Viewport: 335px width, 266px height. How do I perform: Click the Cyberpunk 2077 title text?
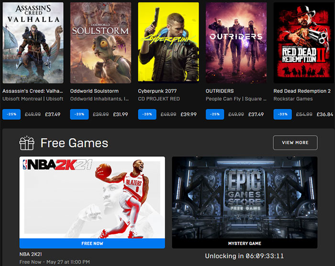click(x=157, y=91)
